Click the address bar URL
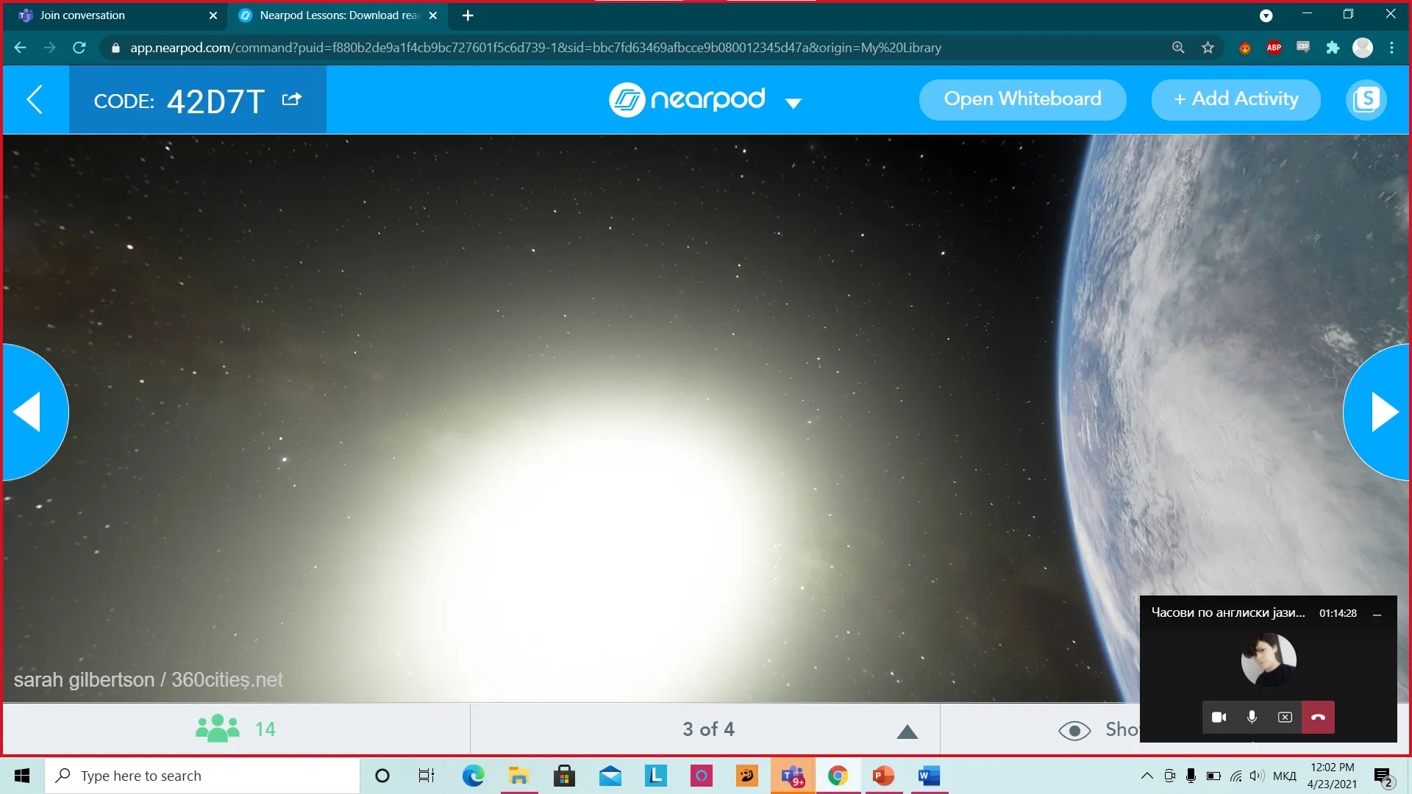The height and width of the screenshot is (794, 1412). (535, 48)
